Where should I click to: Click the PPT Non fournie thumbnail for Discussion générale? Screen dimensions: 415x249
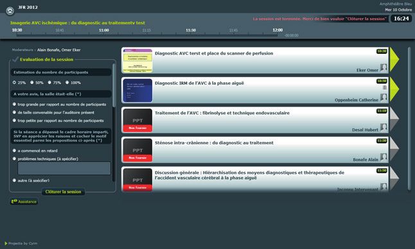click(x=137, y=180)
